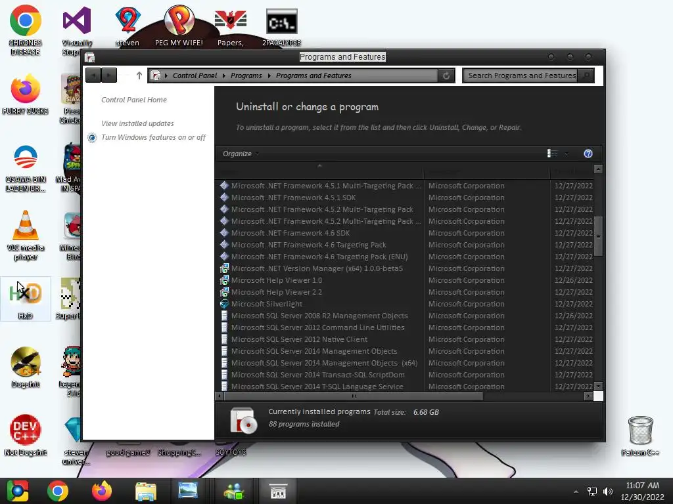
Task: Open FURRY CUCKS Firefox desktop icon
Action: pos(26,94)
